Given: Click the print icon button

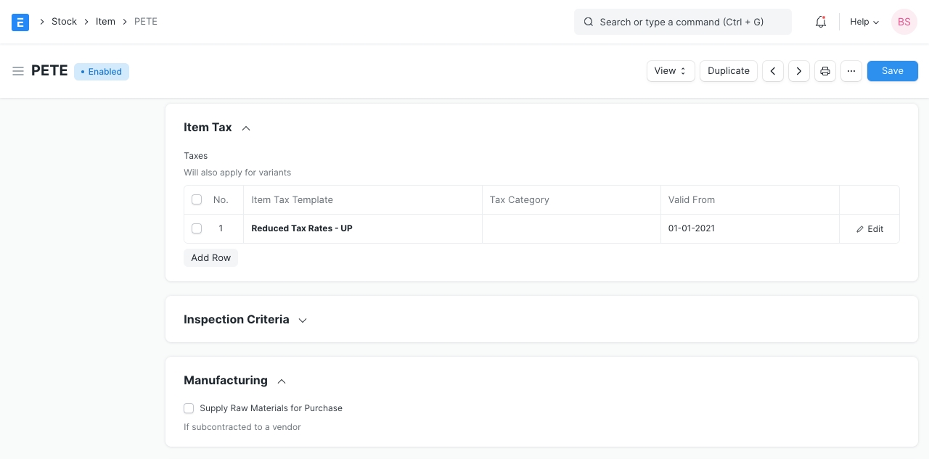Looking at the screenshot, I should [825, 71].
